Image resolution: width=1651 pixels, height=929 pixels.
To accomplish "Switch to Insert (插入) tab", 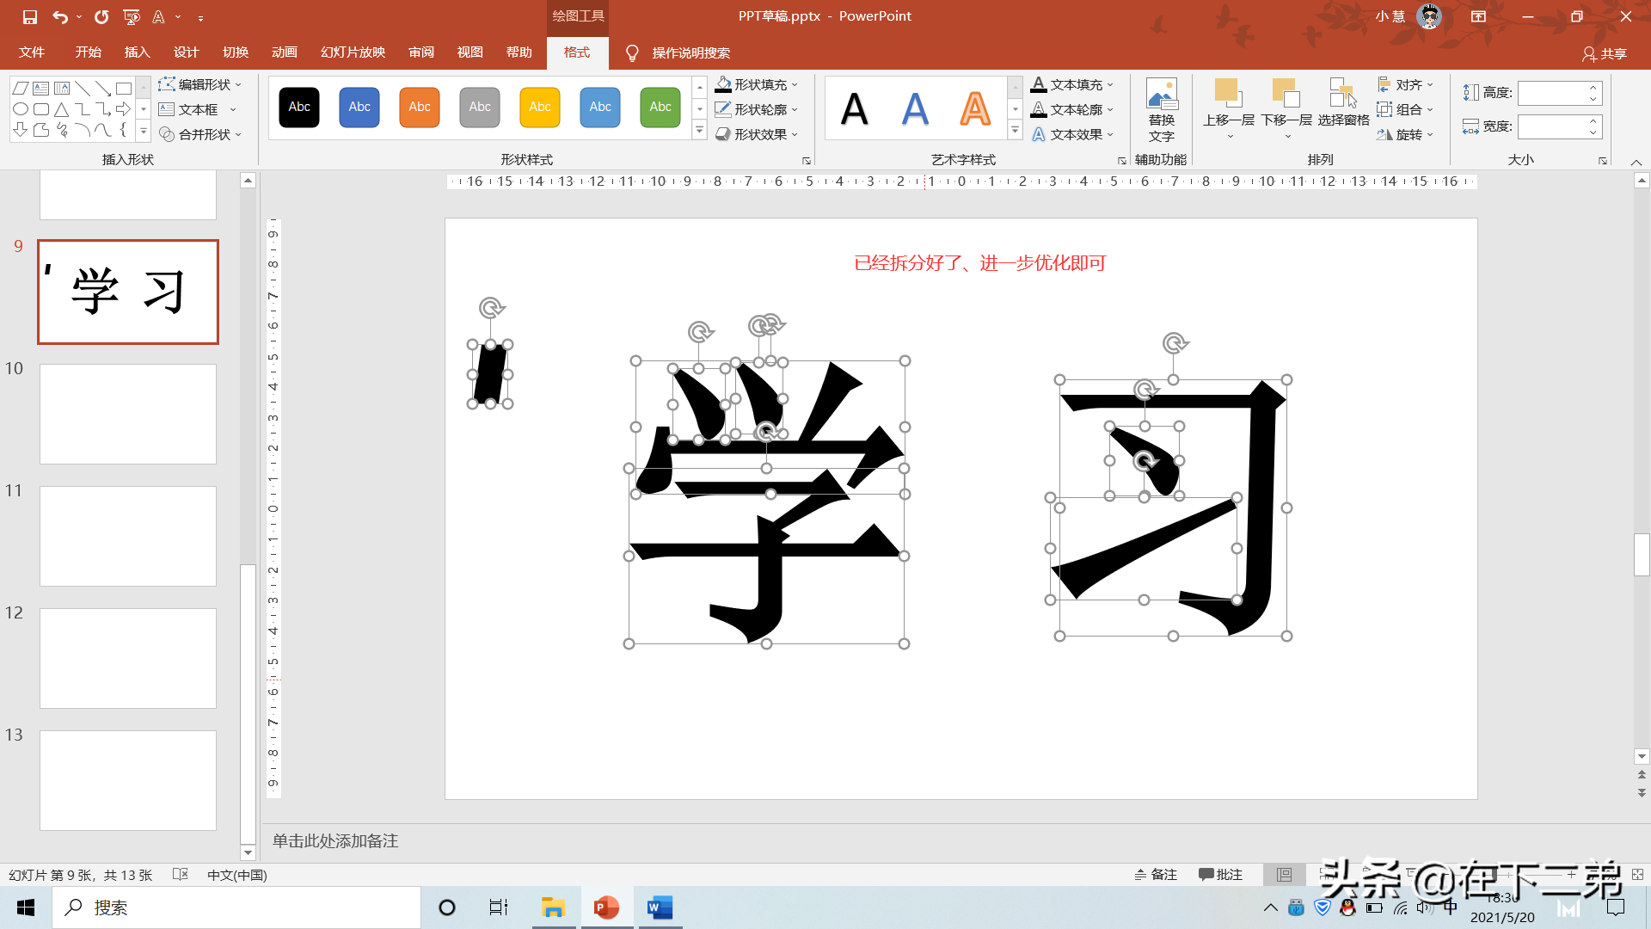I will 137,52.
